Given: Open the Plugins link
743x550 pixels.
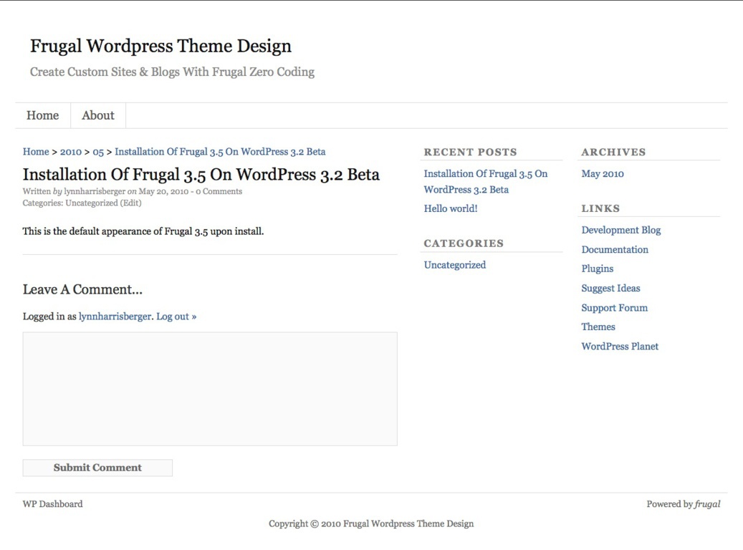Looking at the screenshot, I should pyautogui.click(x=598, y=269).
